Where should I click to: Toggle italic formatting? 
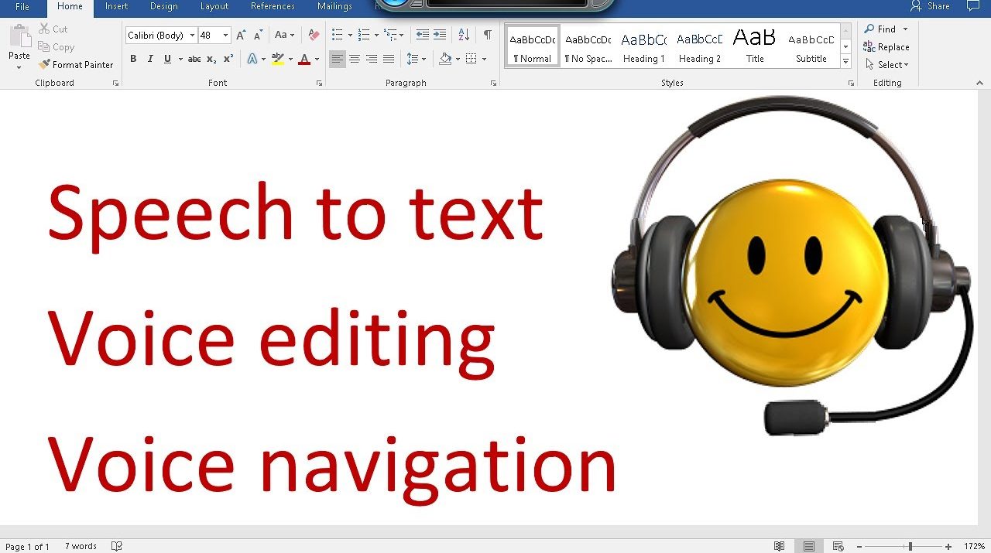[150, 59]
